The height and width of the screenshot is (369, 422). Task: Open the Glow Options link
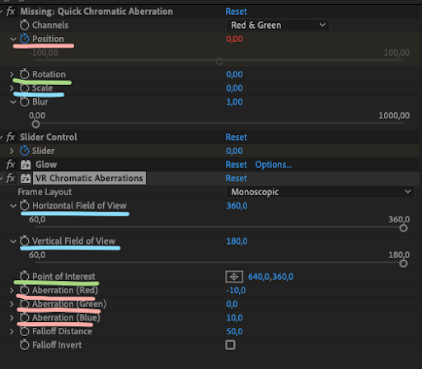coord(274,165)
